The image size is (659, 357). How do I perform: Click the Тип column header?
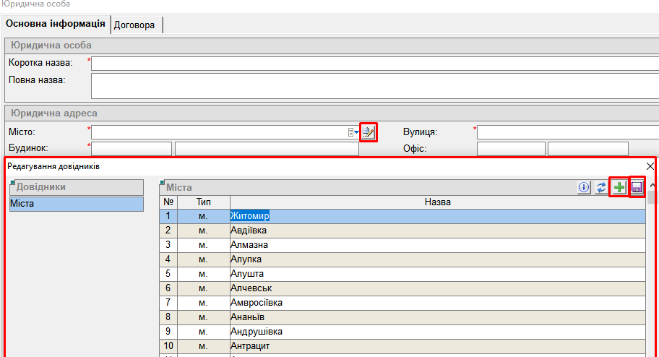203,202
